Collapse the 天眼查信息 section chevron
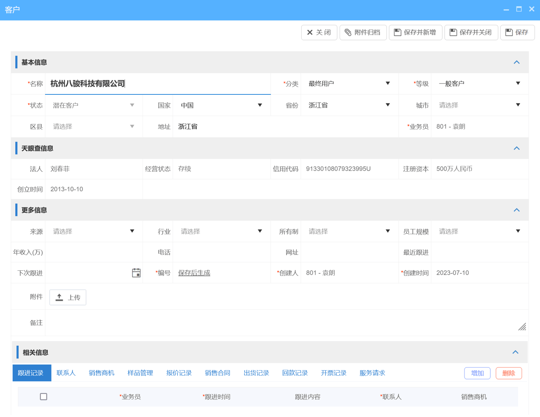This screenshot has width=540, height=417. (516, 148)
